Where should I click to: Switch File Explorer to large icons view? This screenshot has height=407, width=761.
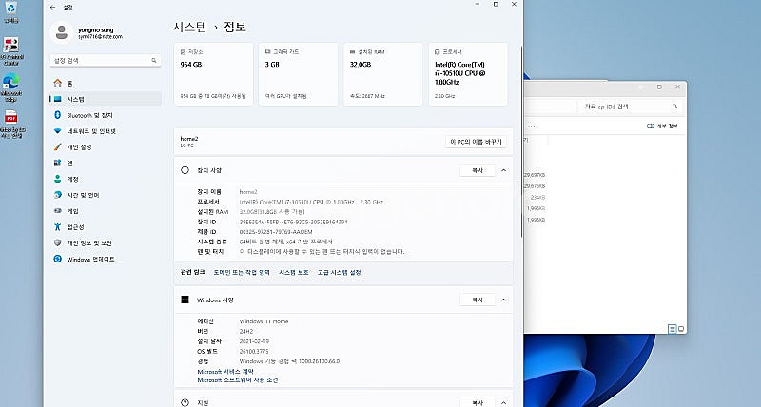point(681,329)
